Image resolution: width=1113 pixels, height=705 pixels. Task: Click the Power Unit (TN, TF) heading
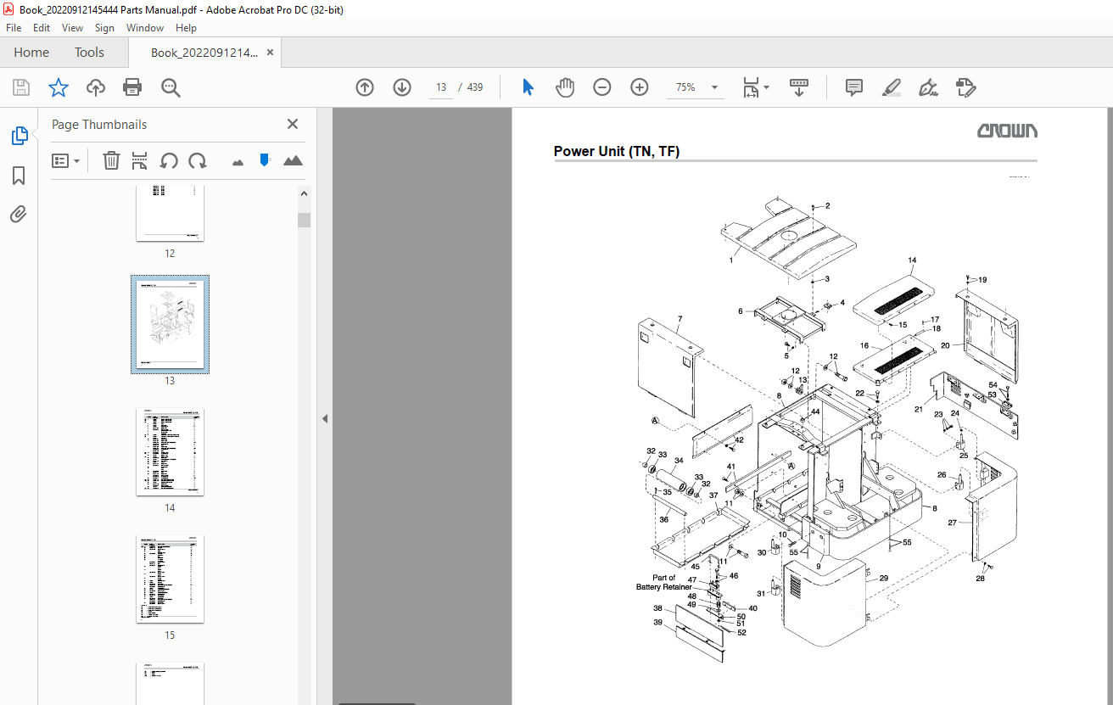(617, 151)
